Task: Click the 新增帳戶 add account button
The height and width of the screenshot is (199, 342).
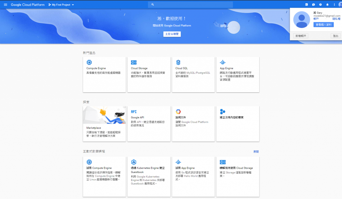Action: 301,36
